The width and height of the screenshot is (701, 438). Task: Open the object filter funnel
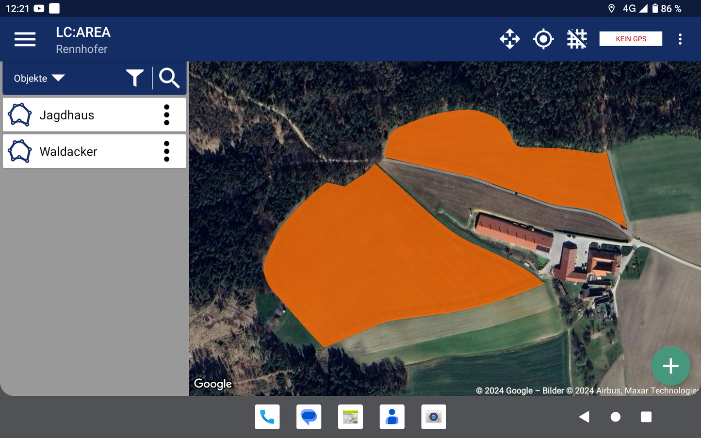pyautogui.click(x=134, y=78)
